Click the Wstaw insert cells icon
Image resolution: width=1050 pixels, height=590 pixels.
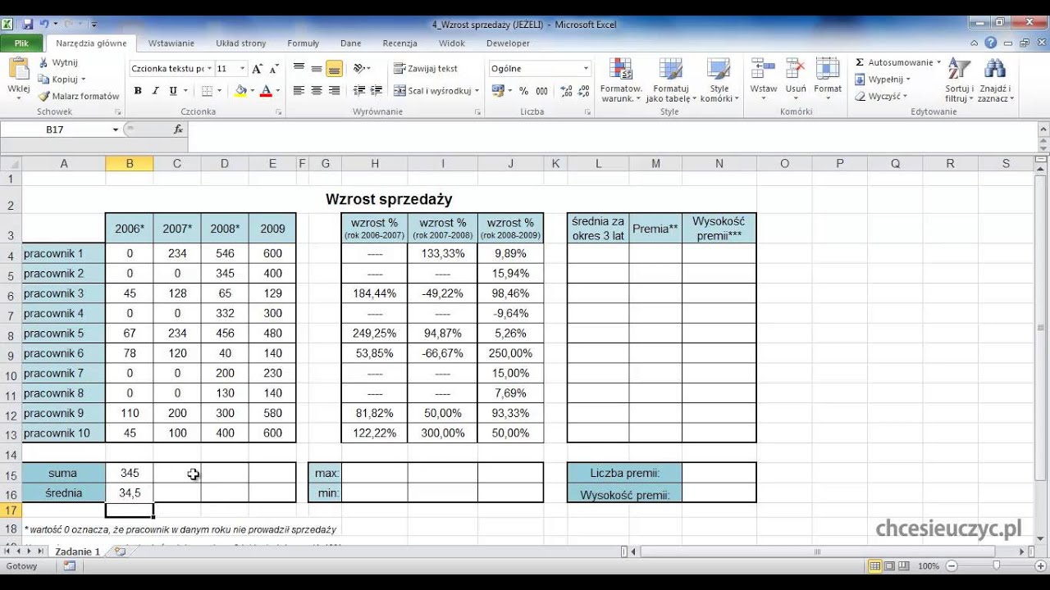click(764, 70)
